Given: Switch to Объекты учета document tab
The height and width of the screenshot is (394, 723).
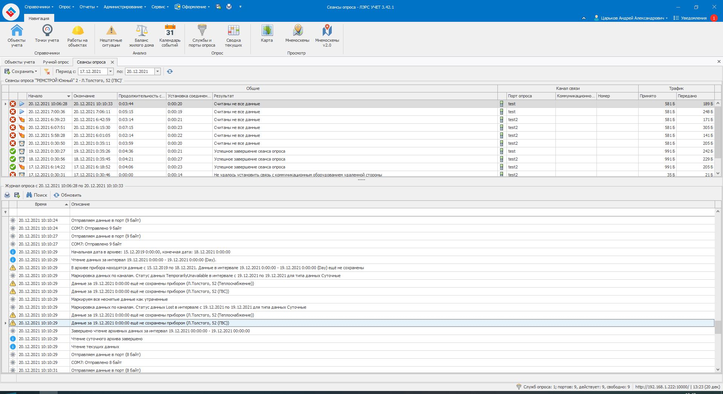Looking at the screenshot, I should [x=20, y=62].
